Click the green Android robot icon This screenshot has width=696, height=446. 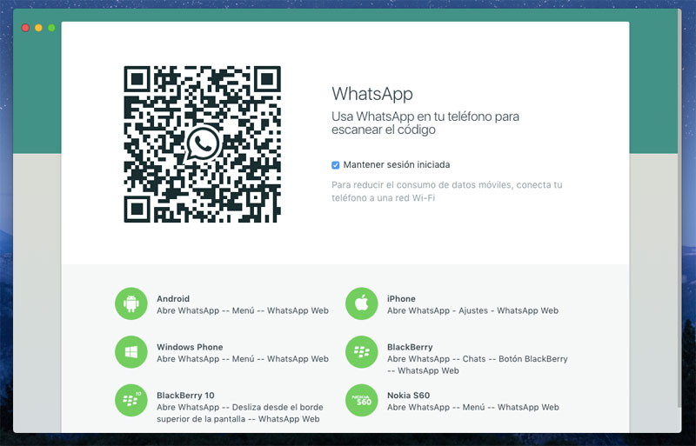[131, 303]
